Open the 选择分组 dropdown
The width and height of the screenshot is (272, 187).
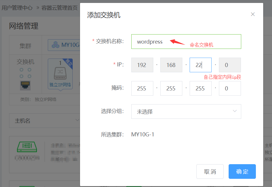point(186,111)
